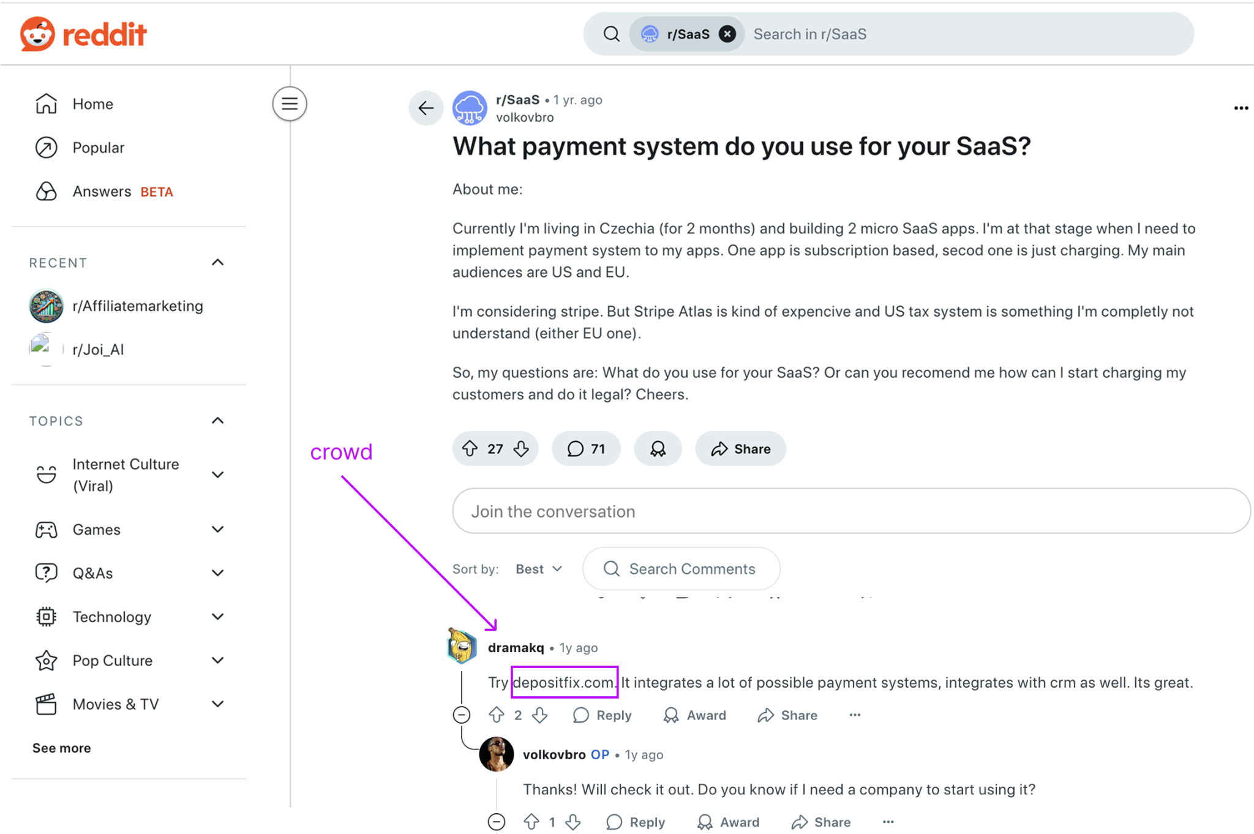Click the Internet Culture smiley icon
The image size is (1254, 834).
pyautogui.click(x=46, y=475)
